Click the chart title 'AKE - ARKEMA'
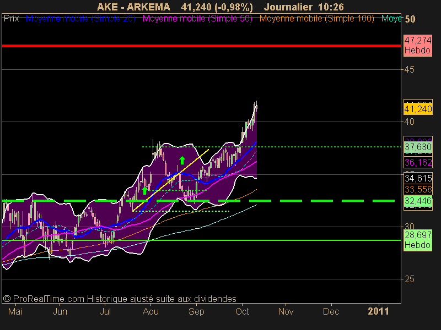Image resolution: width=441 pixels, height=330 pixels. click(x=133, y=7)
